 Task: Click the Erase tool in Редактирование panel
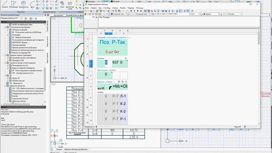(x=56, y=1)
